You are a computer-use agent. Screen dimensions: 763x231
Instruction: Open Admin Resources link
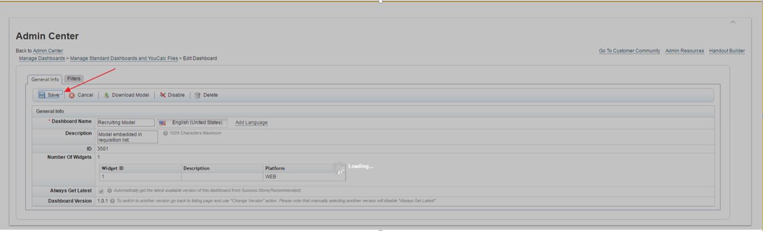tap(685, 51)
